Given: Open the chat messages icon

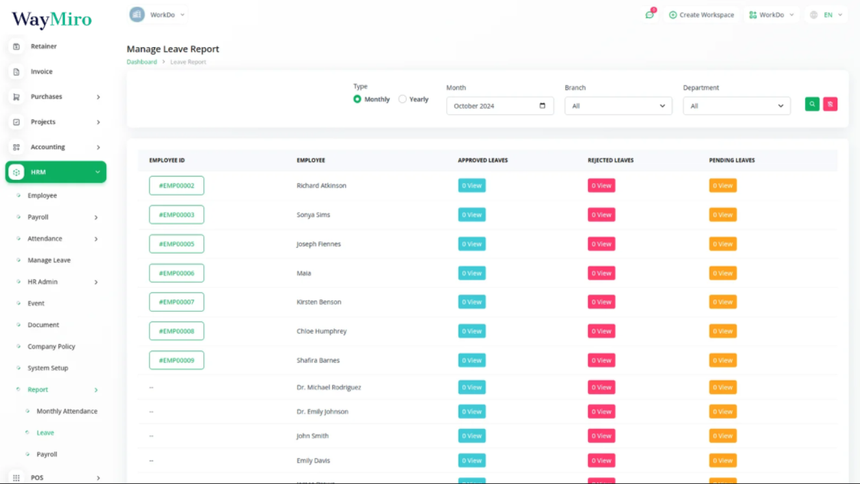Looking at the screenshot, I should [x=650, y=15].
